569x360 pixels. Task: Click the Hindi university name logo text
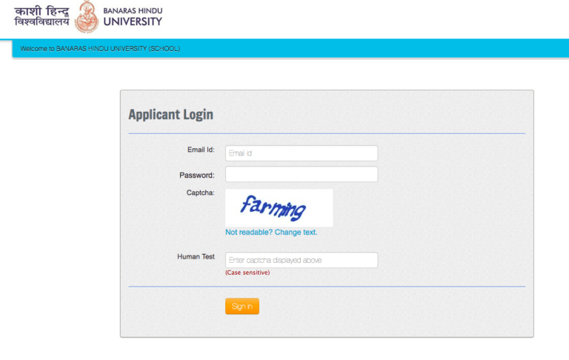click(x=41, y=17)
